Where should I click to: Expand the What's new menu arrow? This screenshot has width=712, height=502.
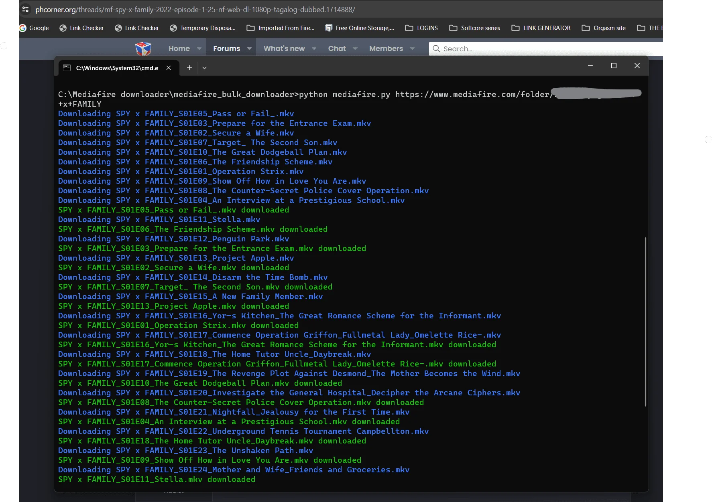click(314, 49)
